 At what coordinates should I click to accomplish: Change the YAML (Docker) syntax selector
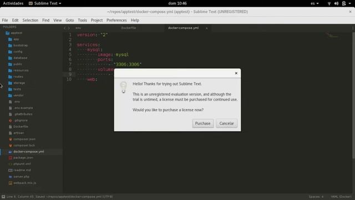click(x=341, y=197)
